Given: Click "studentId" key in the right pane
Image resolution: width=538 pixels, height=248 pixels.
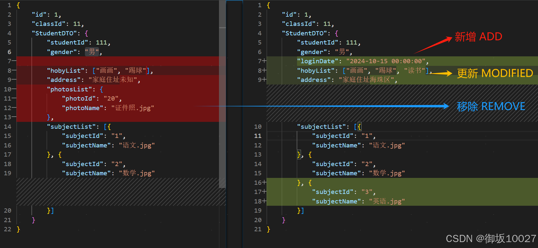Looking at the screenshot, I should [x=317, y=43].
